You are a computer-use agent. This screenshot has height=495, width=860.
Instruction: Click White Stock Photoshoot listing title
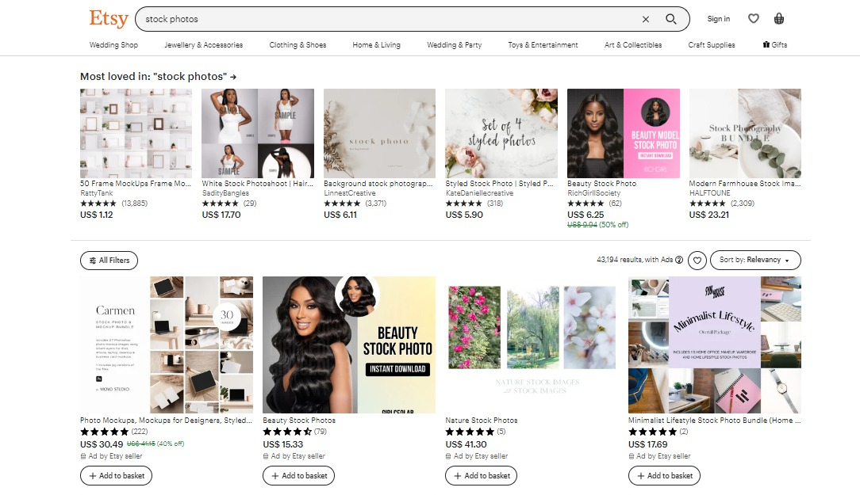[257, 184]
